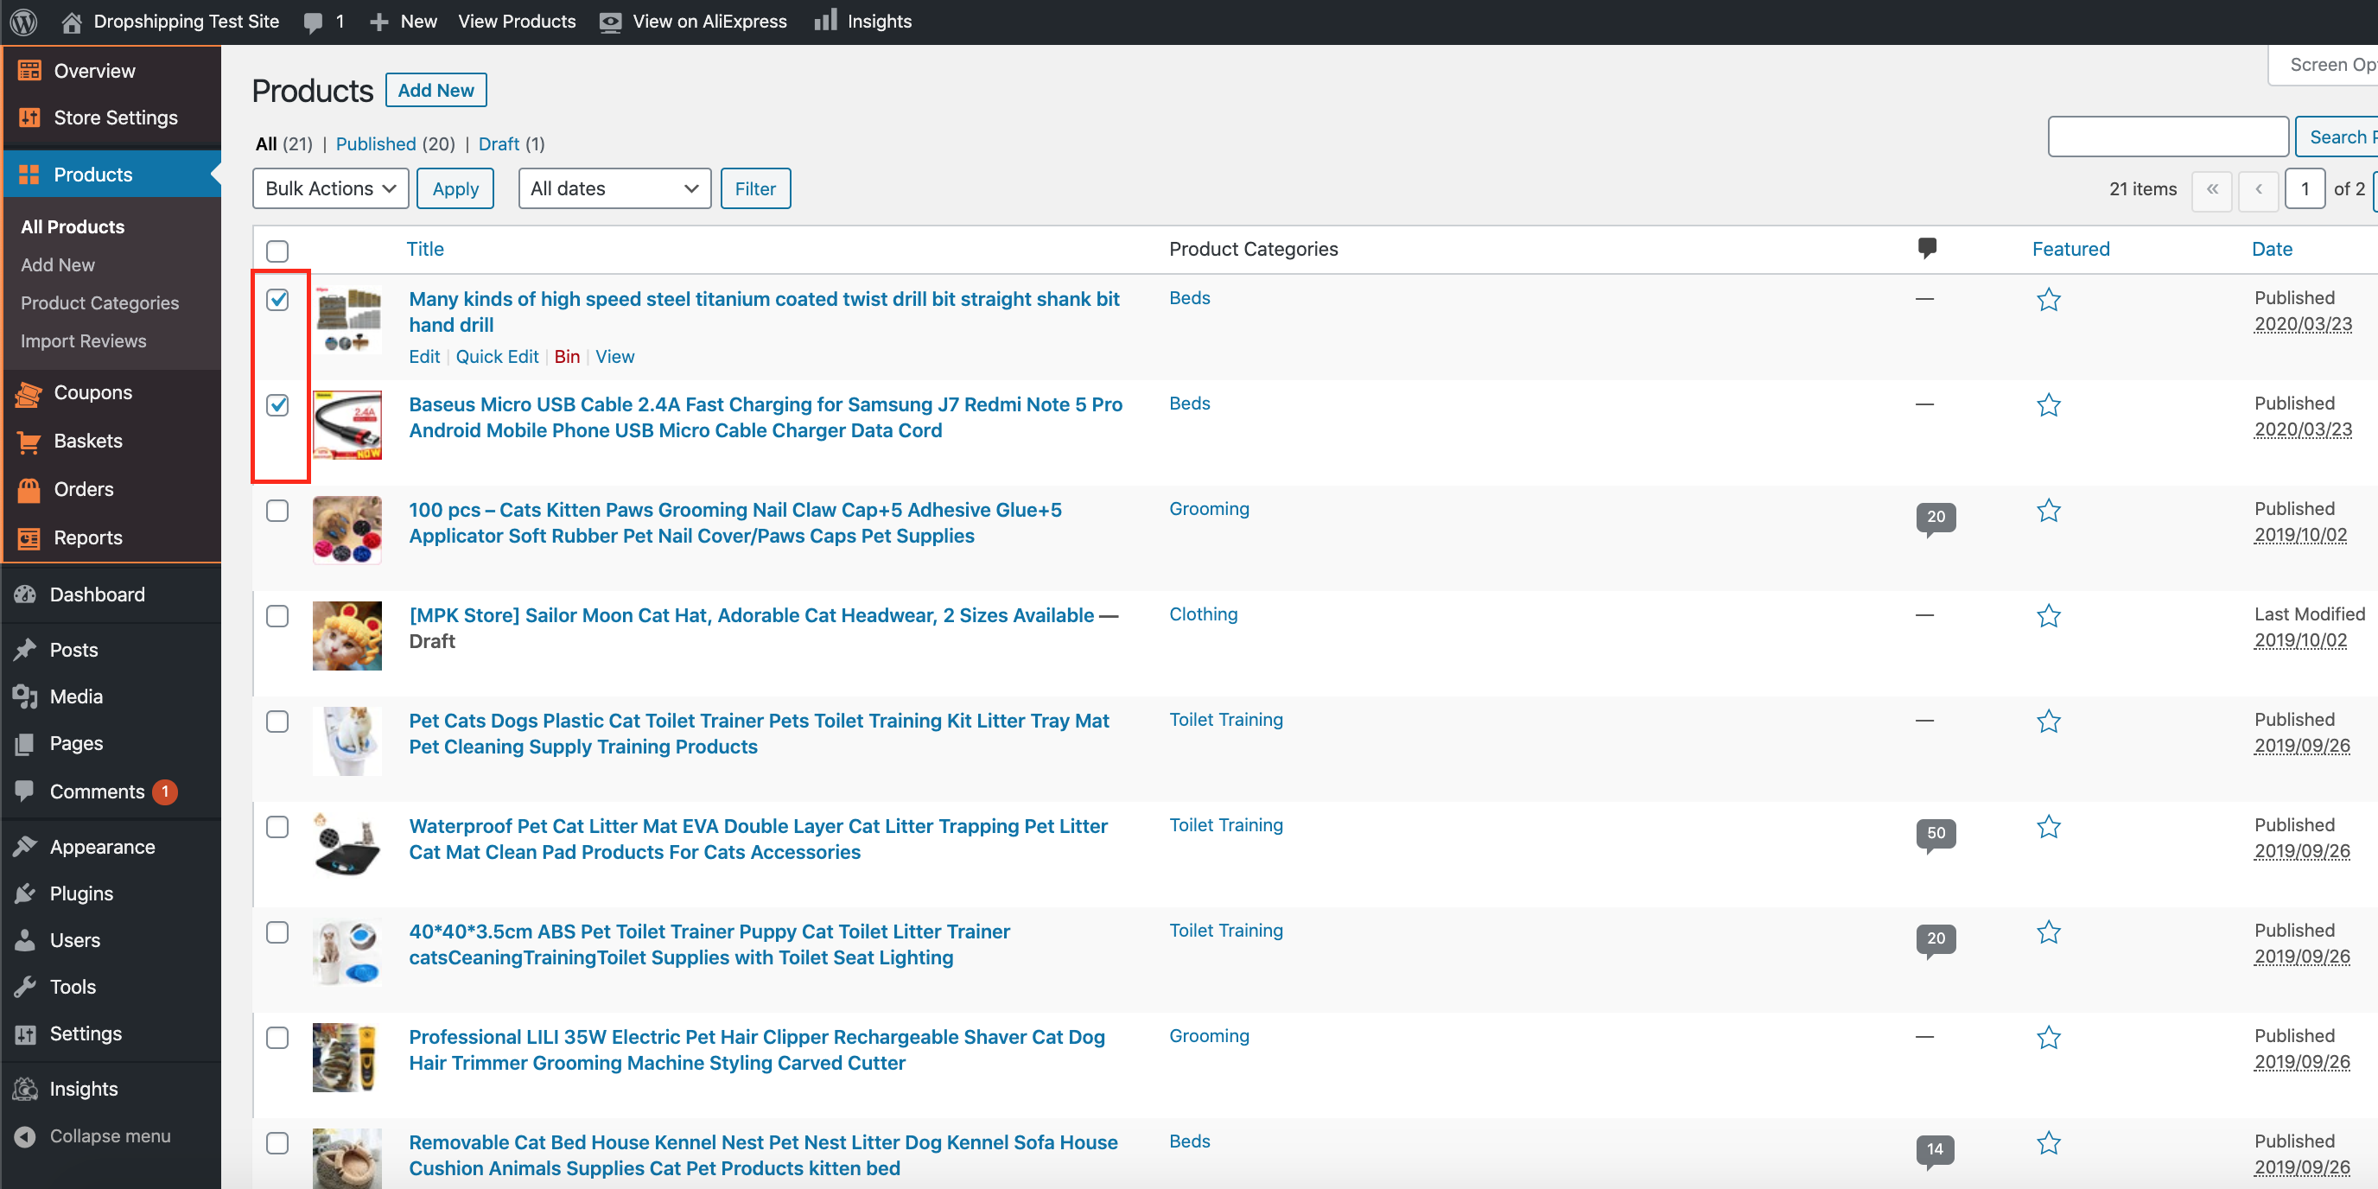Image resolution: width=2378 pixels, height=1189 pixels.
Task: Star the Sailor Moon Cat Hat product
Action: tap(2049, 616)
